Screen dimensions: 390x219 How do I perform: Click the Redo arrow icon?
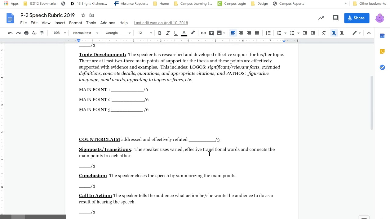coord(18,33)
